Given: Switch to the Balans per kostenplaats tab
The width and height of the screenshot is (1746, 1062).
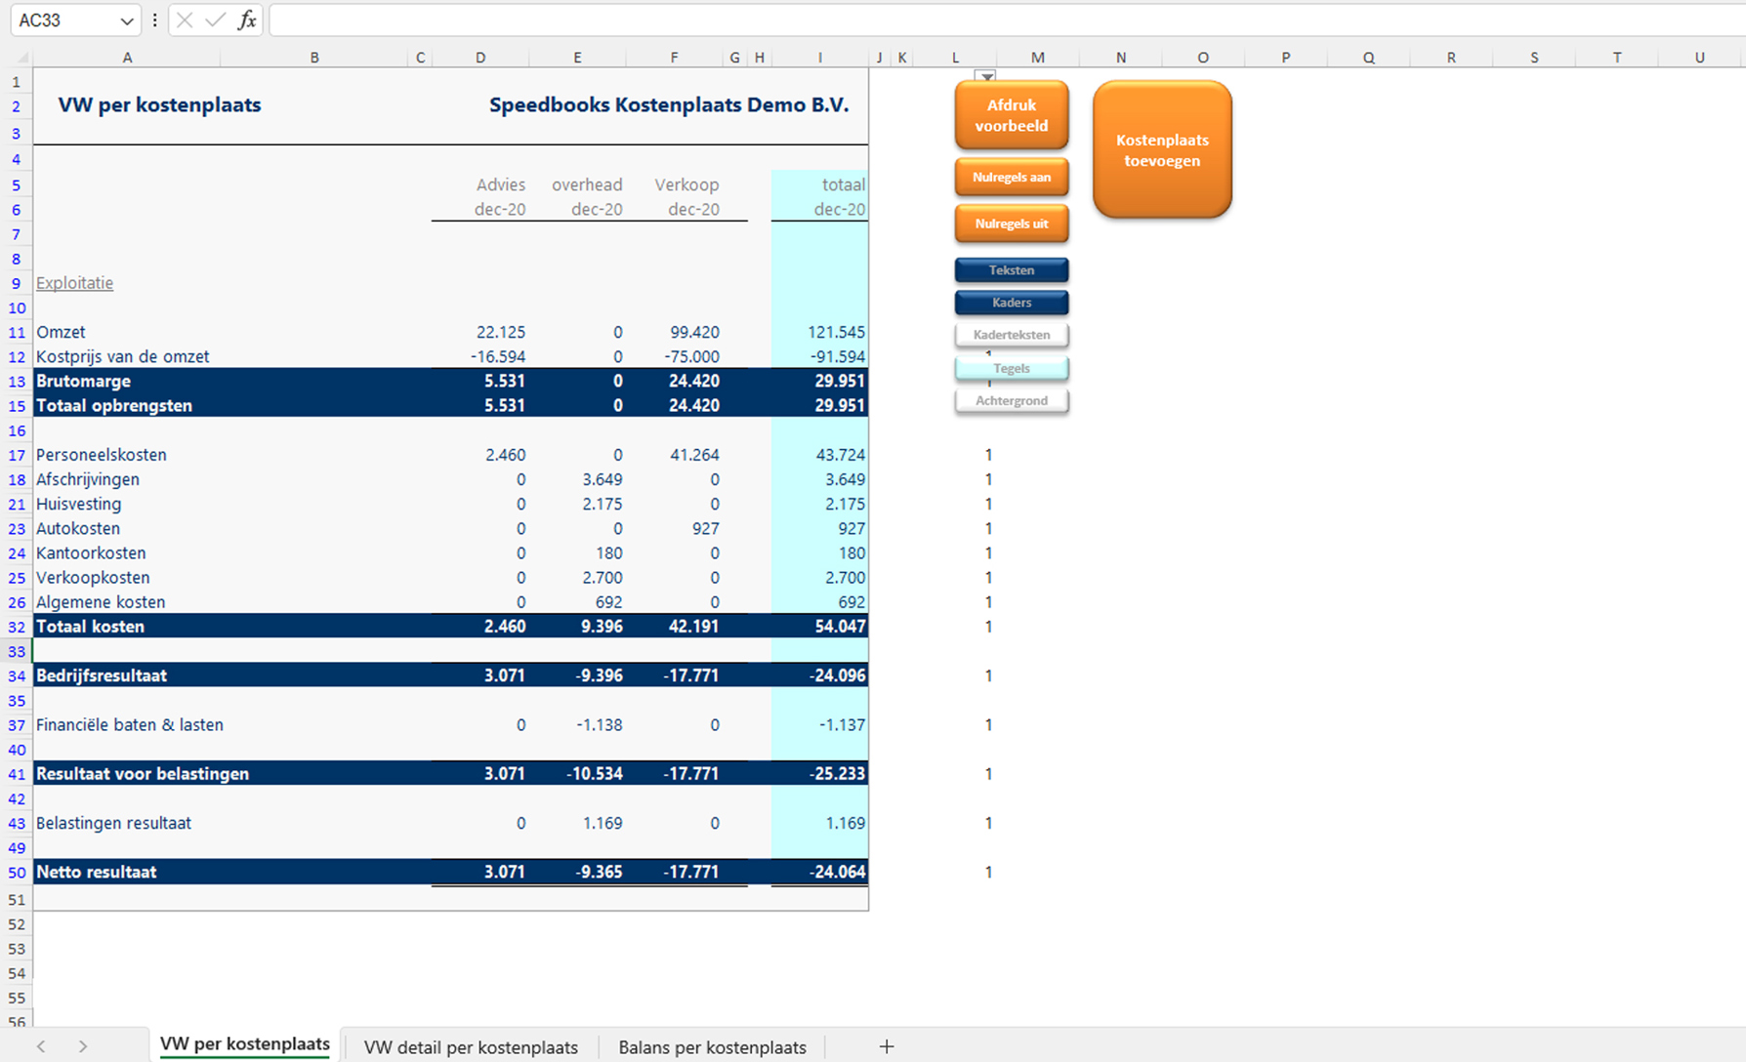Looking at the screenshot, I should (x=712, y=1046).
